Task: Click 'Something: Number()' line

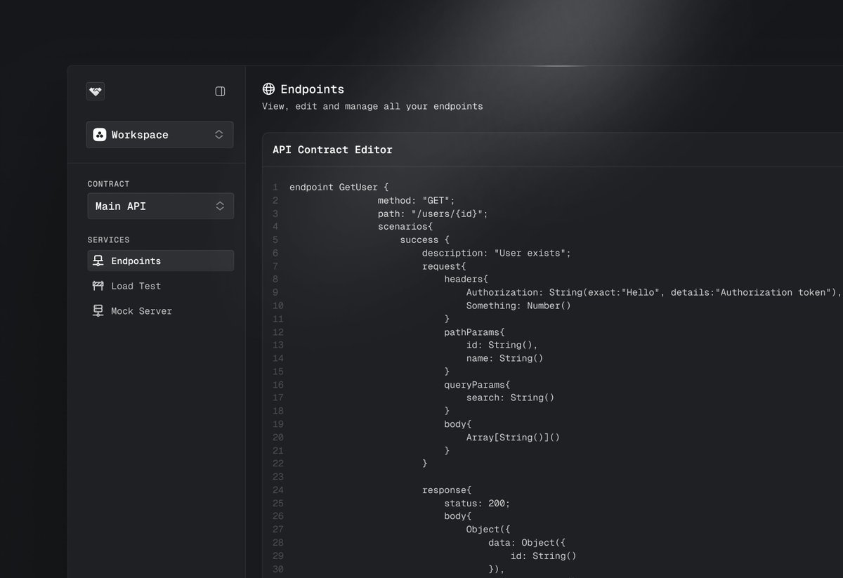Action: coord(518,306)
